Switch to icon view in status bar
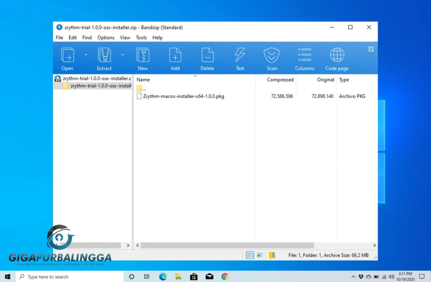The width and height of the screenshot is (431, 282). tap(260, 255)
